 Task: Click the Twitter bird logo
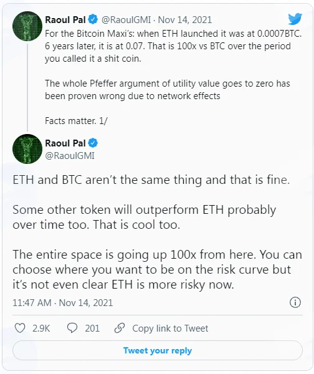[295, 19]
